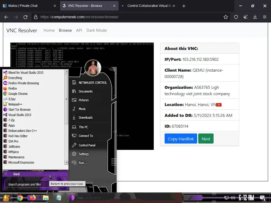Viewport: 271px width, 203px height.
Task: Click the green Next button
Action: pyautogui.click(x=206, y=139)
